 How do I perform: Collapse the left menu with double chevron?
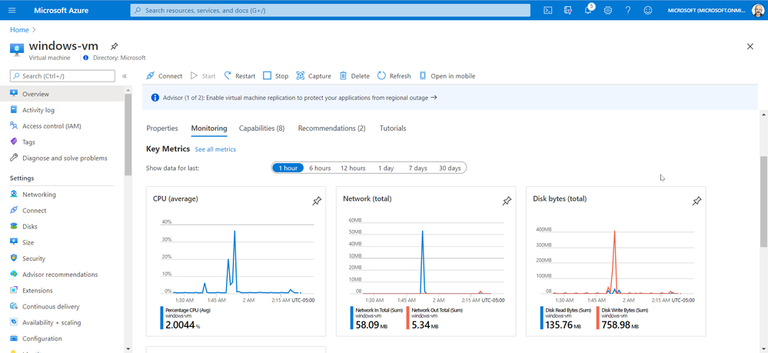(x=125, y=76)
